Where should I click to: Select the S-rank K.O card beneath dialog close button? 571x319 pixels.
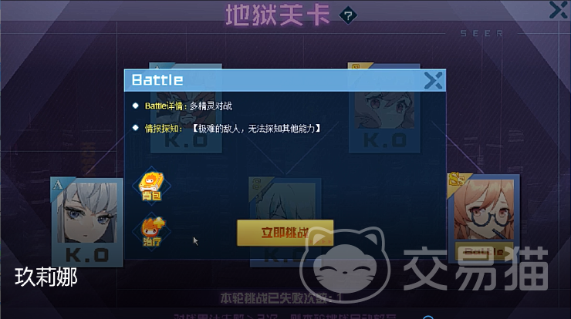(384, 108)
